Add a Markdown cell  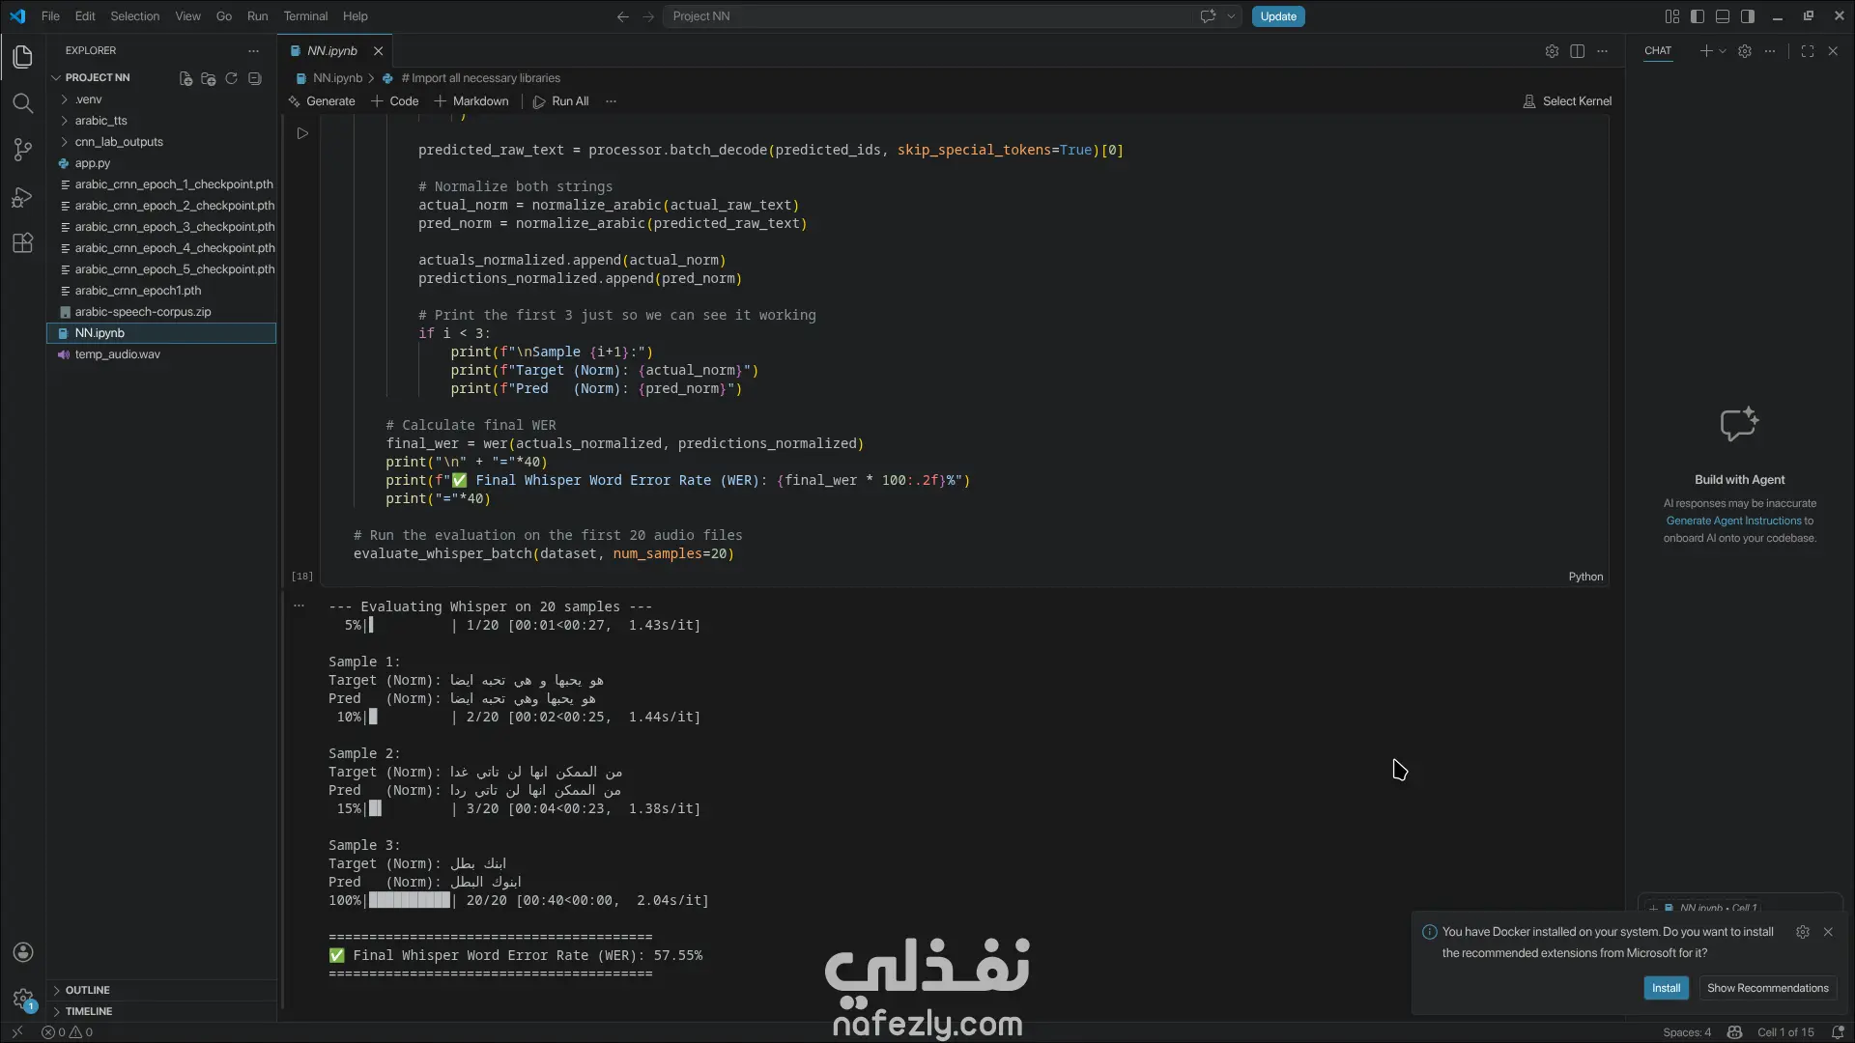pos(471,101)
